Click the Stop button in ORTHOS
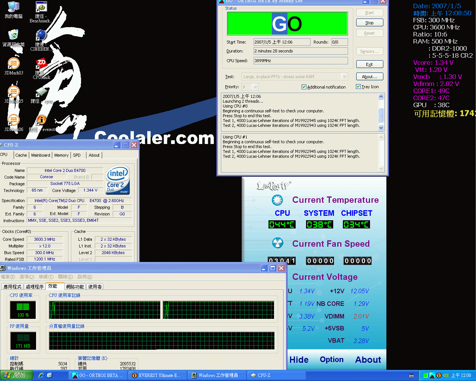Viewport: 476px width, 381px height. point(369,23)
